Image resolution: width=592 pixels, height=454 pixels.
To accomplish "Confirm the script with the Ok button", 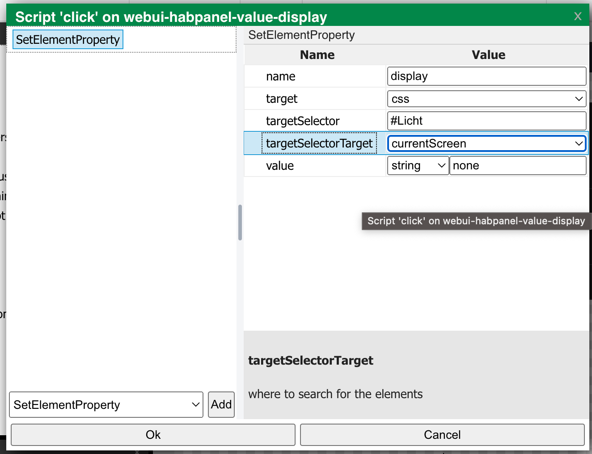I will click(153, 435).
